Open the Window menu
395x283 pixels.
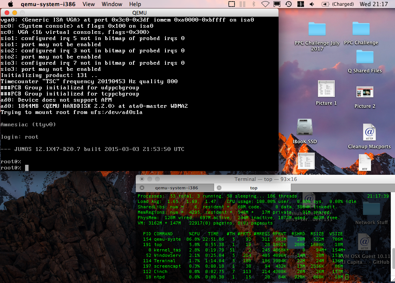[112, 4]
